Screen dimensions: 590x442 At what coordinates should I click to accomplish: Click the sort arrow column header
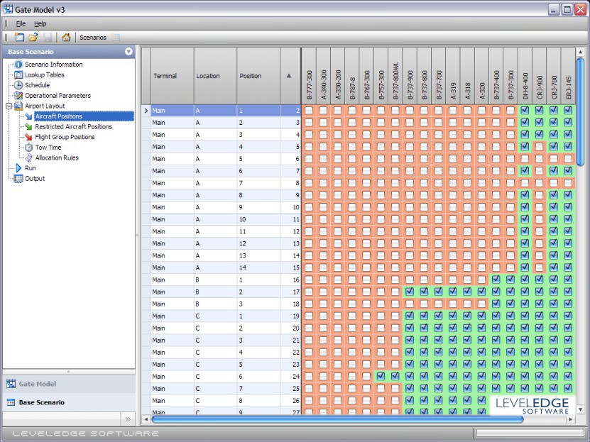[x=289, y=76]
